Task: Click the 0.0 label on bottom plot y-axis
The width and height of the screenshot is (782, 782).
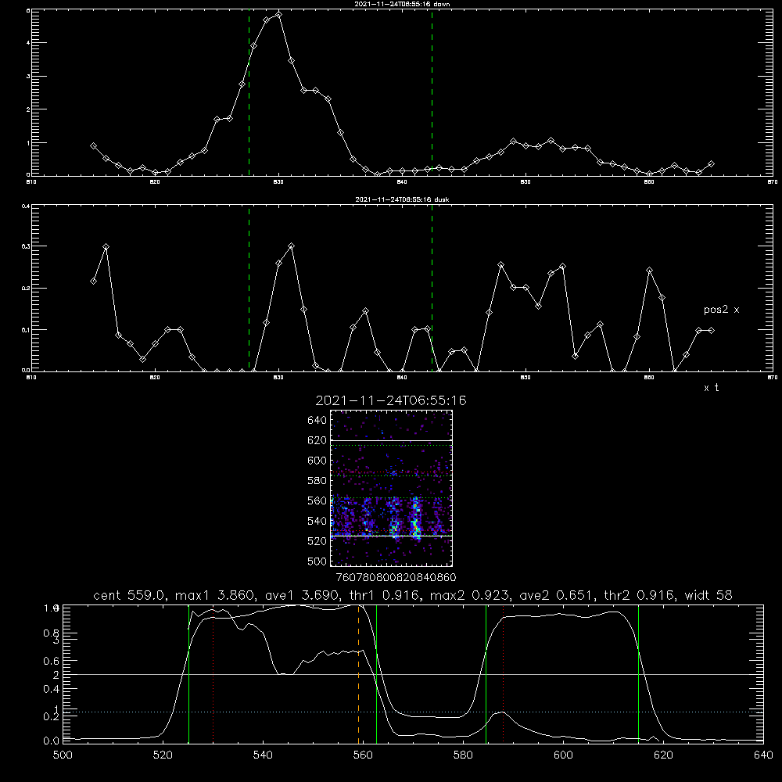Action: pos(52,741)
